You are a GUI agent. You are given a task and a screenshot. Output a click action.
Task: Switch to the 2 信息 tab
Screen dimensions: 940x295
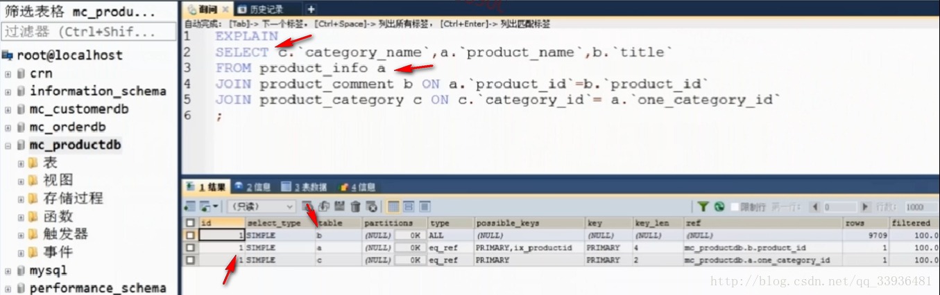pos(253,187)
